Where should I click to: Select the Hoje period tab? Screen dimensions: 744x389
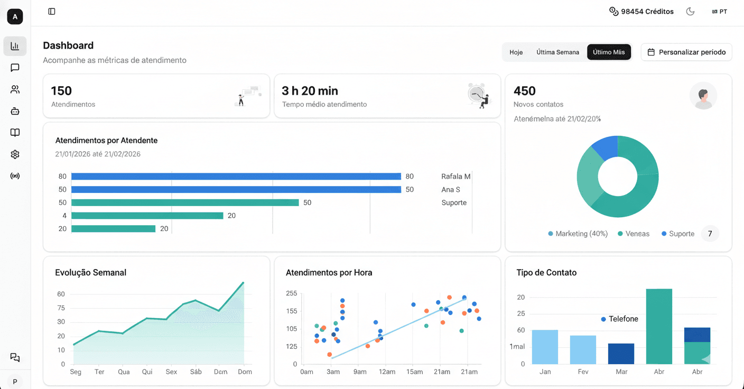[516, 52]
